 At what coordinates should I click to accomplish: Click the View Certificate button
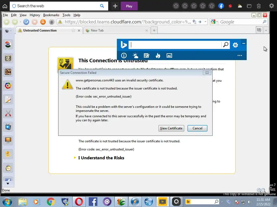tap(171, 128)
